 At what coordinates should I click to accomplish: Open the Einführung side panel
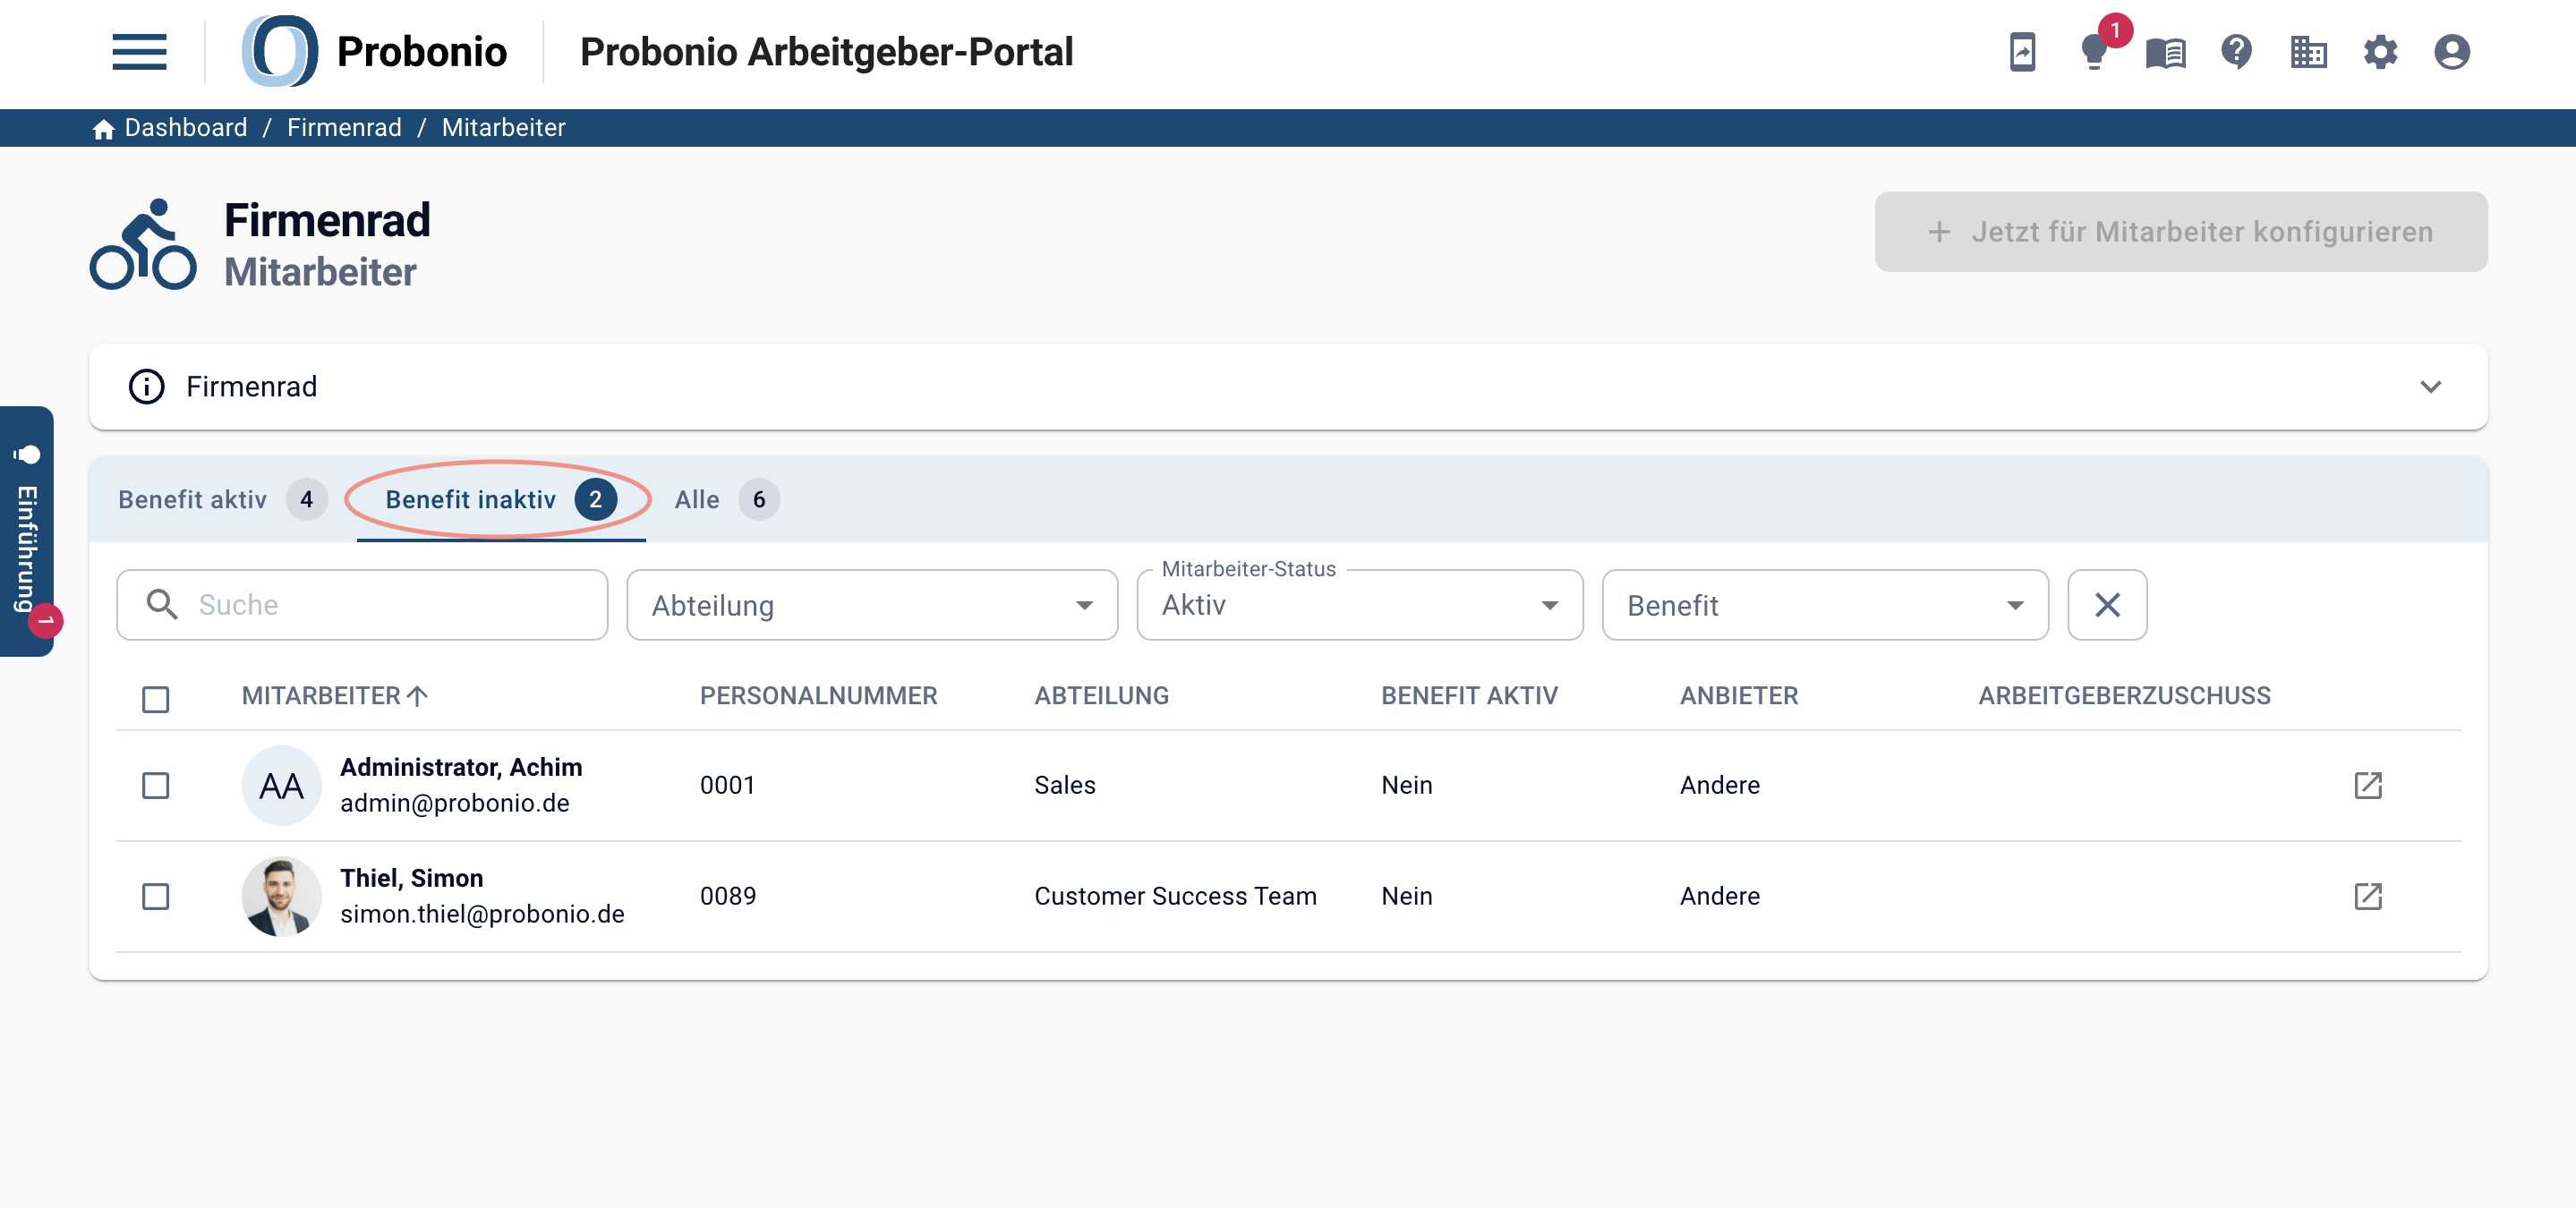pyautogui.click(x=27, y=531)
